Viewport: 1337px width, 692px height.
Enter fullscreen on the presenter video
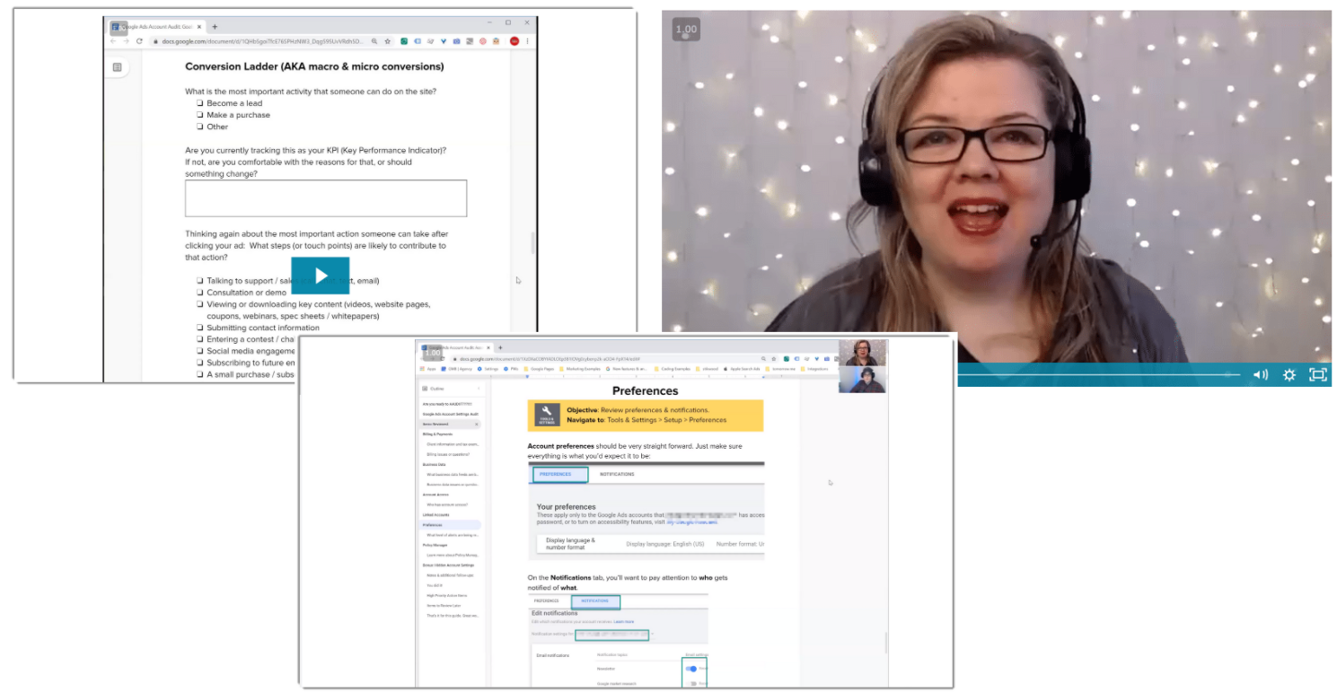coord(1317,374)
